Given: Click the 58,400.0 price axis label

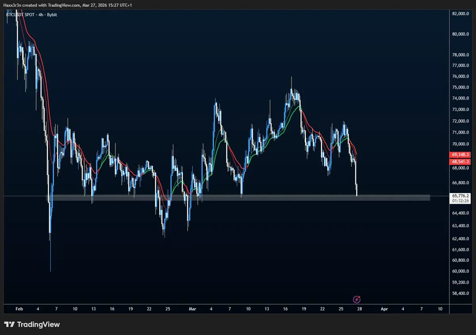Looking at the screenshot, I should point(460,294).
